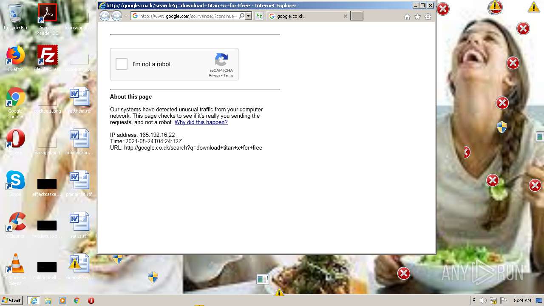Click the "About this page" heading
Screen dimensions: 544x306
tap(131, 96)
